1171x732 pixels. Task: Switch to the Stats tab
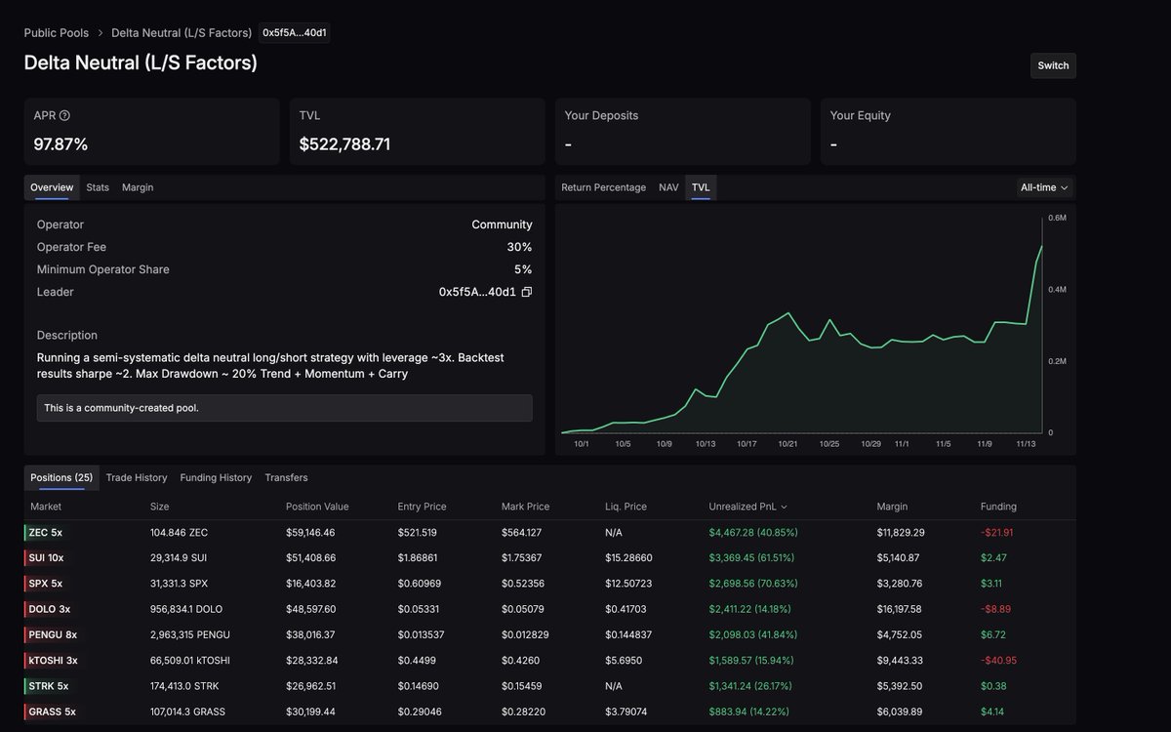click(x=97, y=186)
